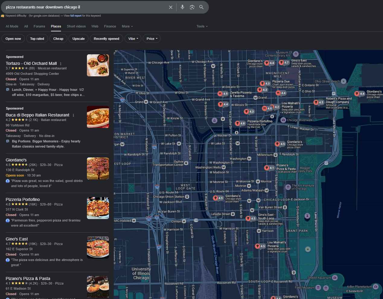Screen dimensions: 383x299
Task: Select the 4.1 Pizano's Pizza map pin
Action: (269, 168)
